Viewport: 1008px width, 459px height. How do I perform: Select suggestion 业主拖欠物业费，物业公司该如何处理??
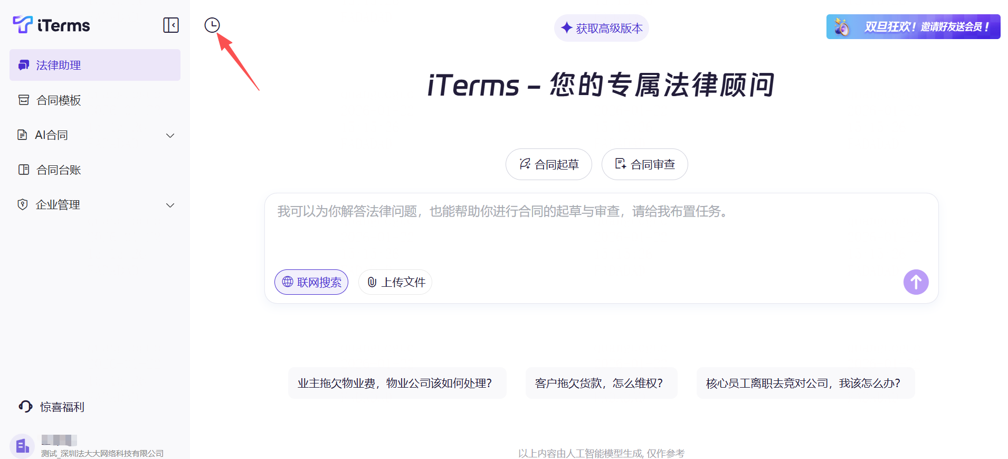click(397, 383)
